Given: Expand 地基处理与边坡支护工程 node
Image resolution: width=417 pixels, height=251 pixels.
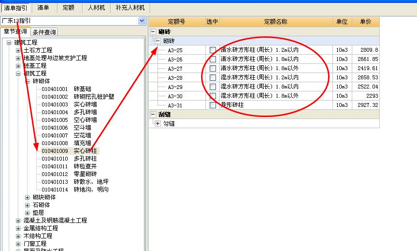Looking at the screenshot, I should point(18,58).
